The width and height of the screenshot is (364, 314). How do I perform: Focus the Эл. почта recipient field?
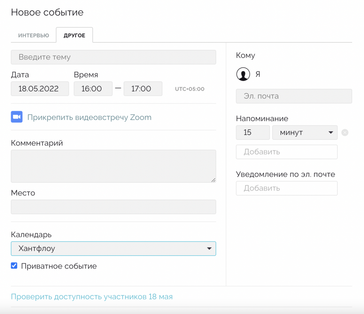pos(294,96)
